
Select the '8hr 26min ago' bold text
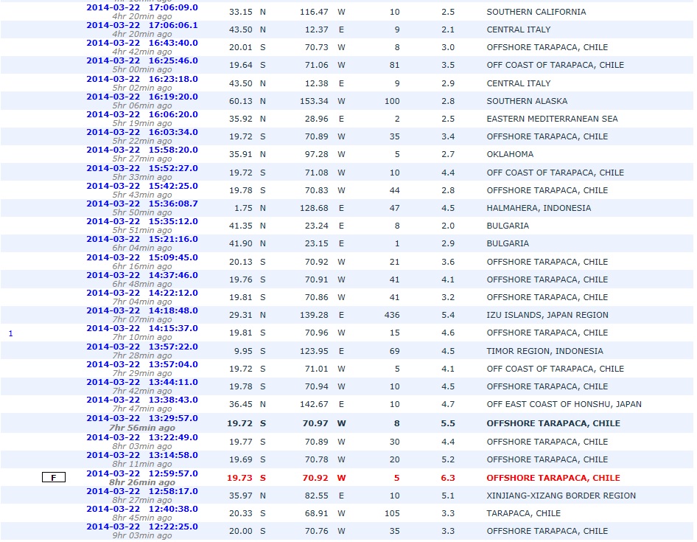tap(142, 482)
